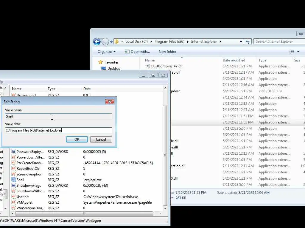Screen dimensions: 305x228
Task: Expand the arrow after Local Disk (C:)
Action: click(151, 42)
